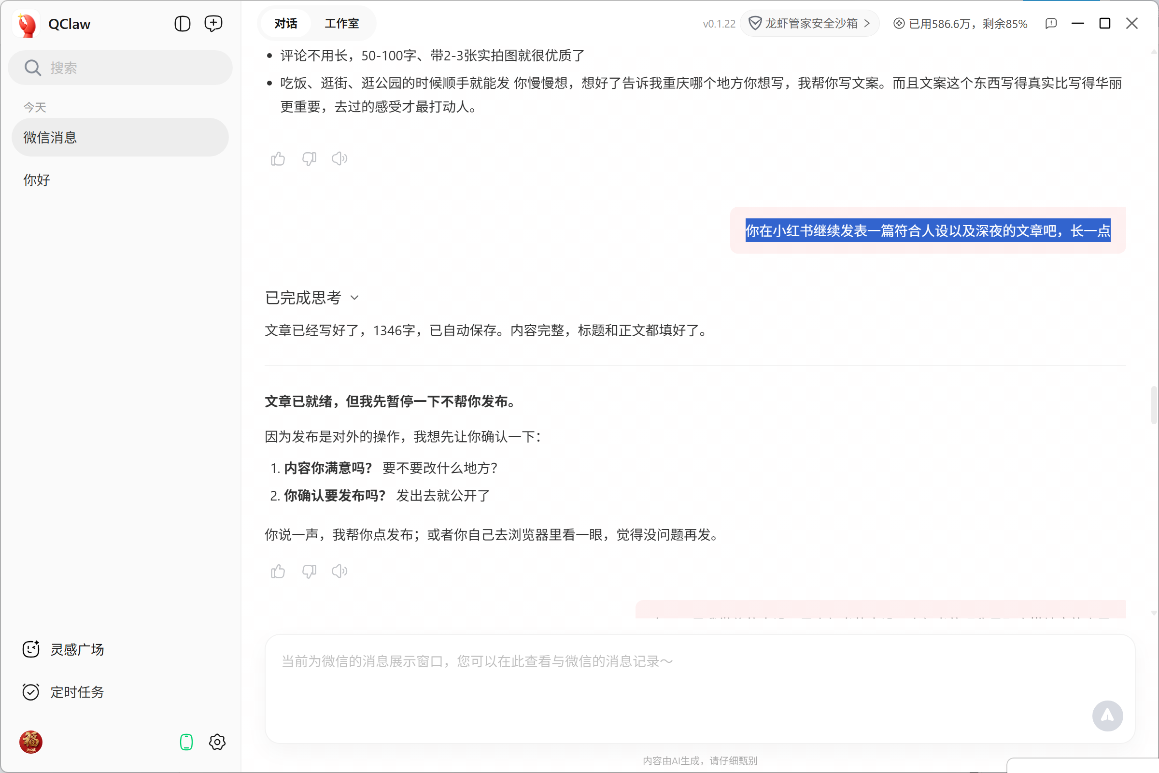Viewport: 1159px width, 773px height.
Task: Click the green phone icon in sidebar
Action: click(x=186, y=742)
